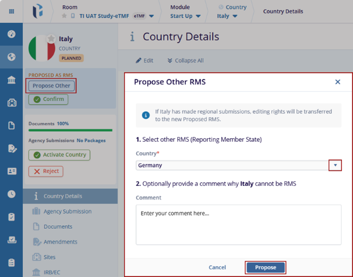Click the hospital sites icon in sidebar
The width and height of the screenshot is (353, 277).
[x=11, y=103]
